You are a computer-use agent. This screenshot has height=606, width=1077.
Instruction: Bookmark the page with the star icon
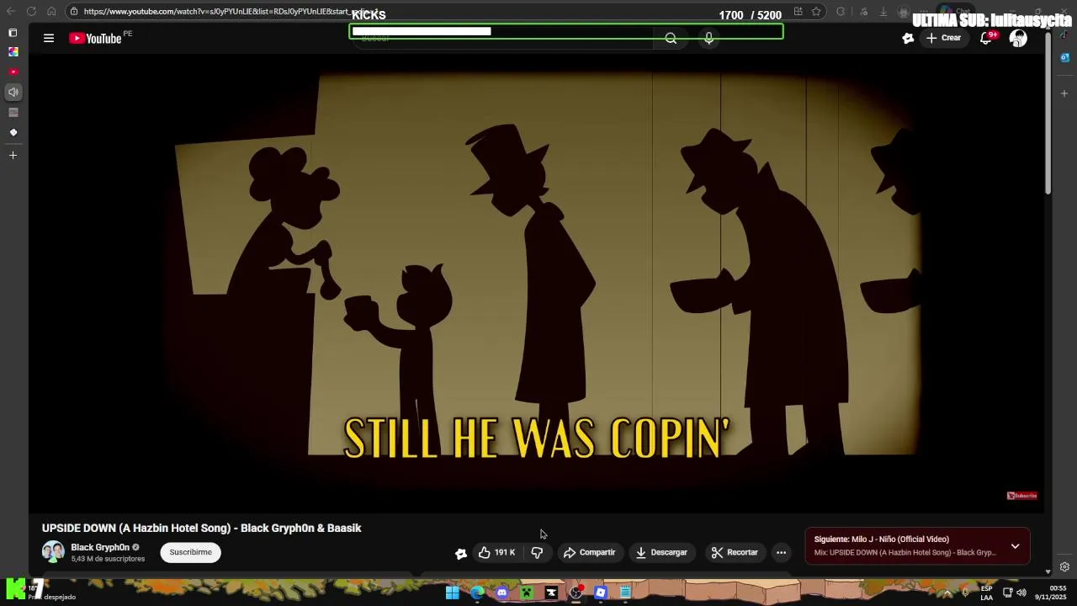click(816, 12)
